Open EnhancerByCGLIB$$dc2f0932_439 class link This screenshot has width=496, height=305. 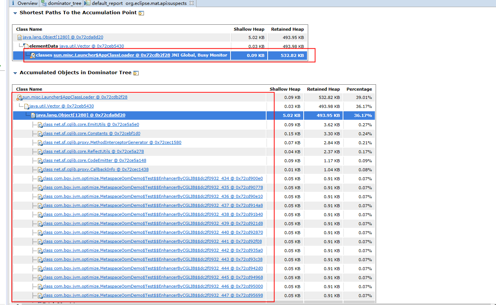coord(153,223)
